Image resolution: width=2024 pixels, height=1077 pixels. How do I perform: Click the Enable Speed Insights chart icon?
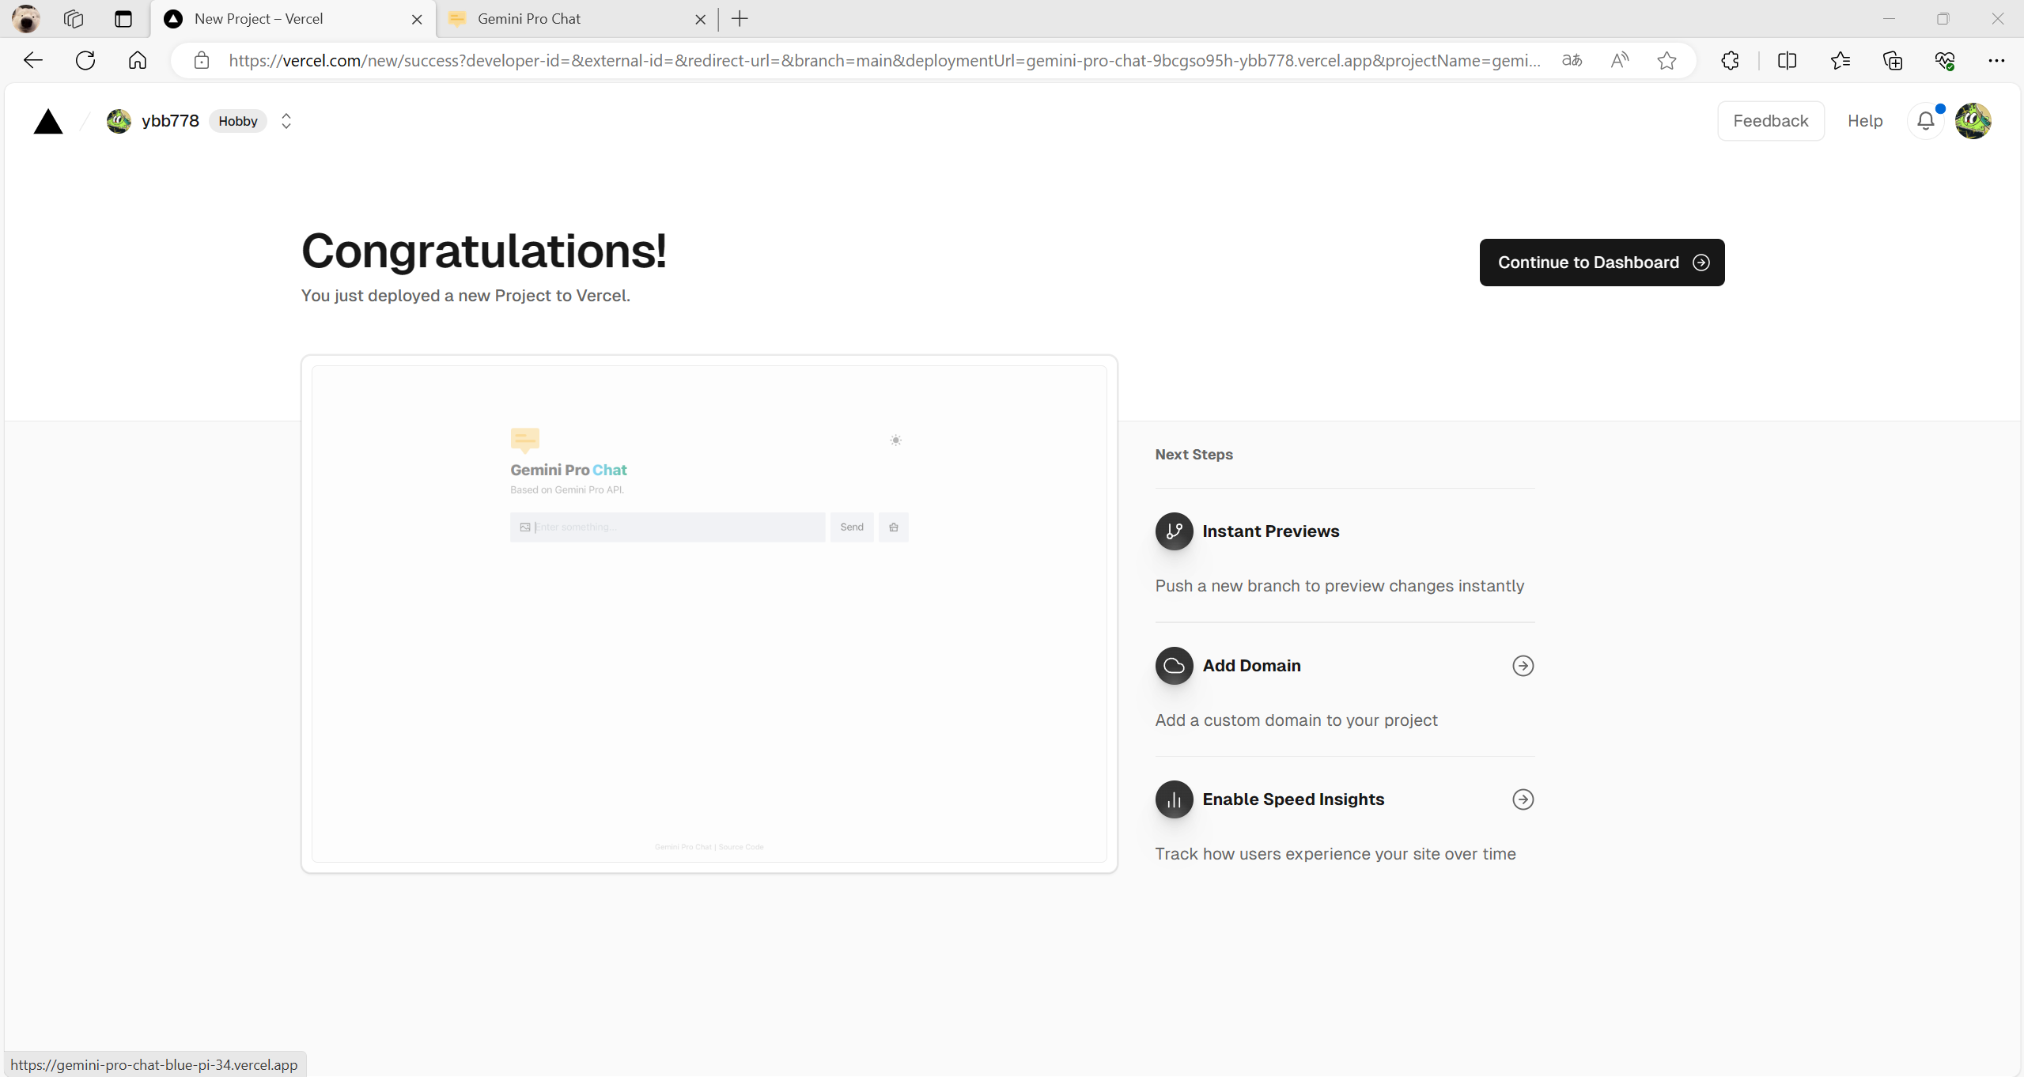pyautogui.click(x=1174, y=799)
